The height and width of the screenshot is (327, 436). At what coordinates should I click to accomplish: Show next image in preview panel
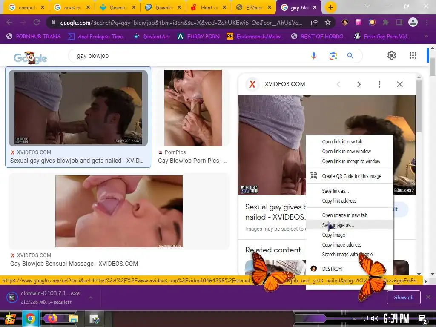click(359, 84)
